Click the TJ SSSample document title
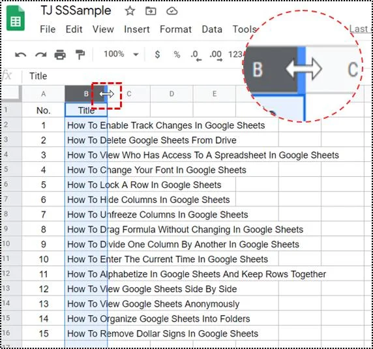Viewport: 373px width, 349px height. click(76, 10)
